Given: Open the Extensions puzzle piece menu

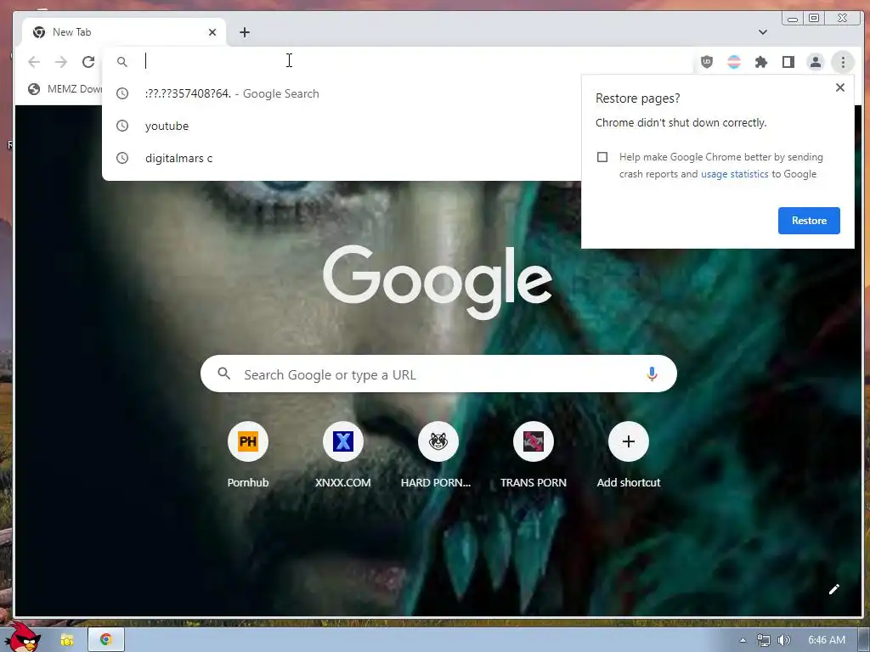Looking at the screenshot, I should [760, 62].
